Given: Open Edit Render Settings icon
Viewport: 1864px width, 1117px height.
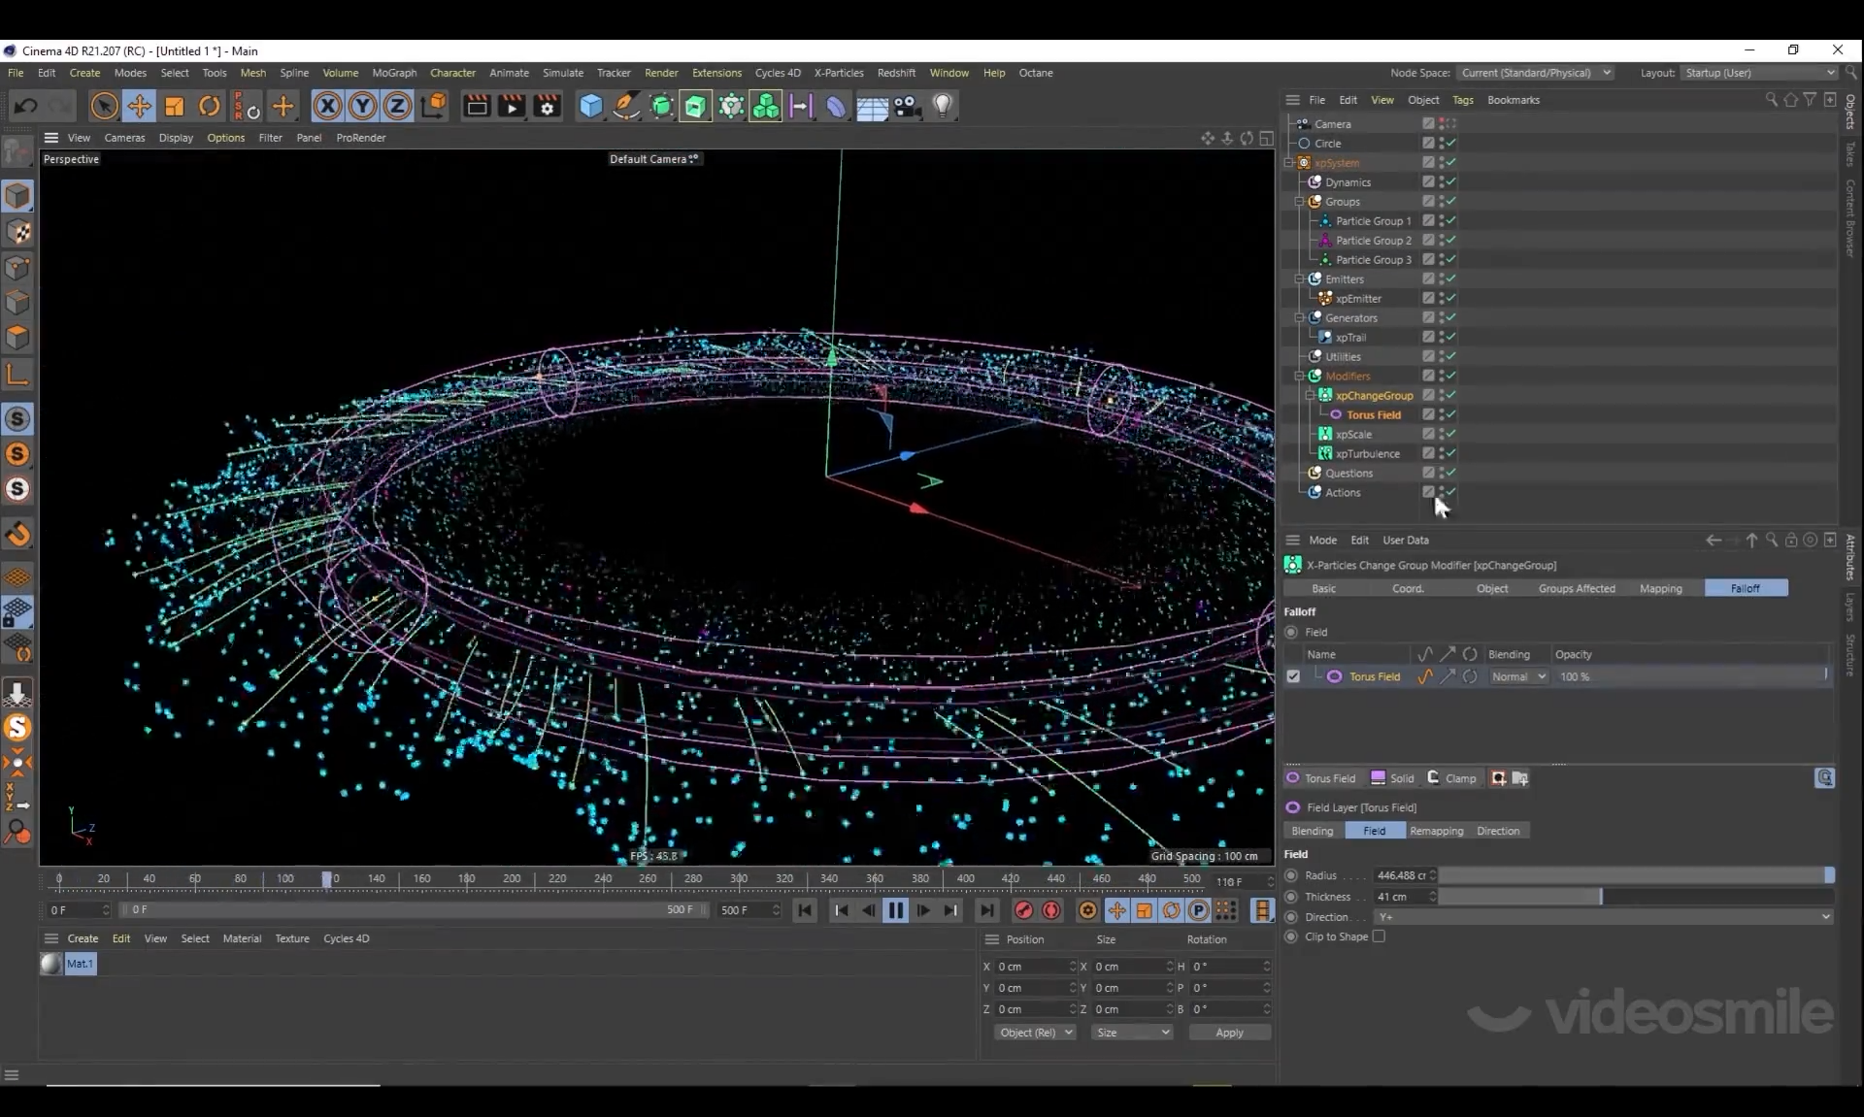Looking at the screenshot, I should 548,106.
